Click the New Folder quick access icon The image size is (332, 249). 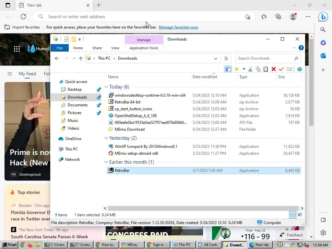click(74, 39)
